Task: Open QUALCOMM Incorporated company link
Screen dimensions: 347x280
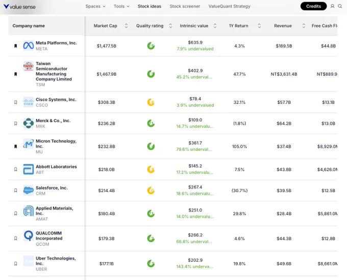Action: (x=49, y=236)
